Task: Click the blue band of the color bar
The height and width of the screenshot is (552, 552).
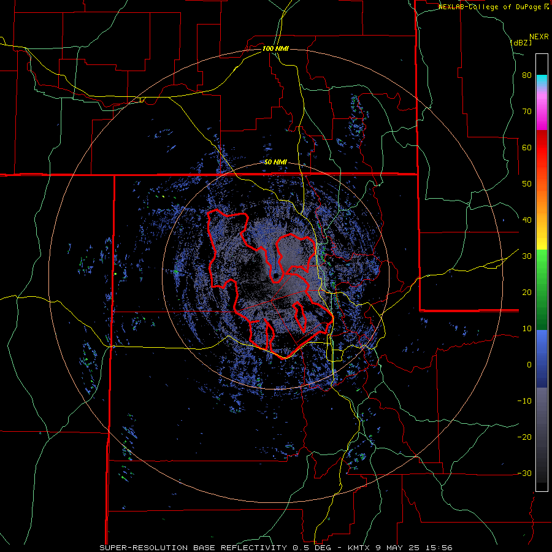Action: point(542,359)
